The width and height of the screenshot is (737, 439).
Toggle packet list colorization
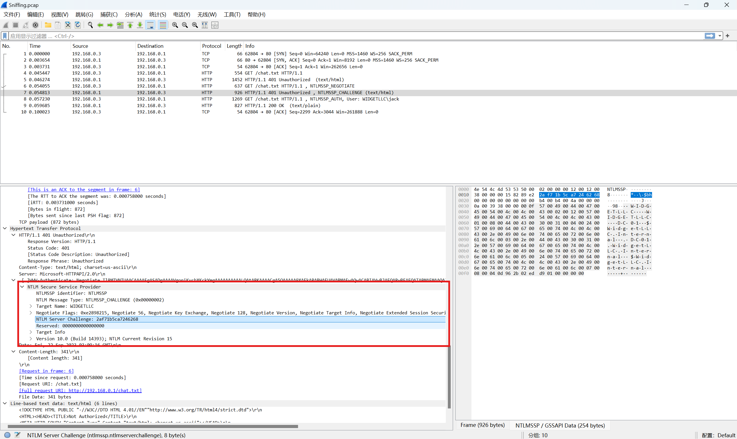163,25
